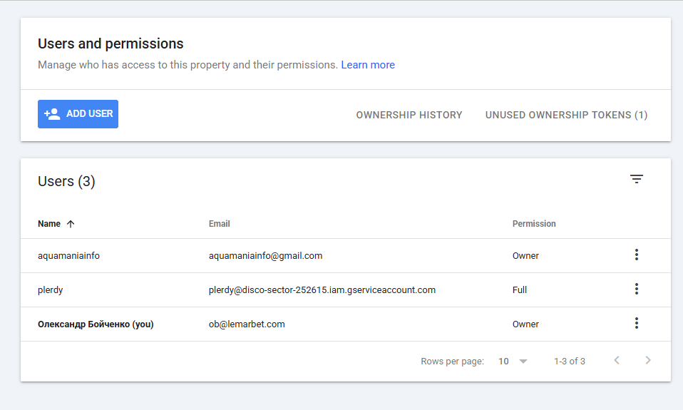Sort by the Name column header
683x410 pixels.
pyautogui.click(x=49, y=224)
